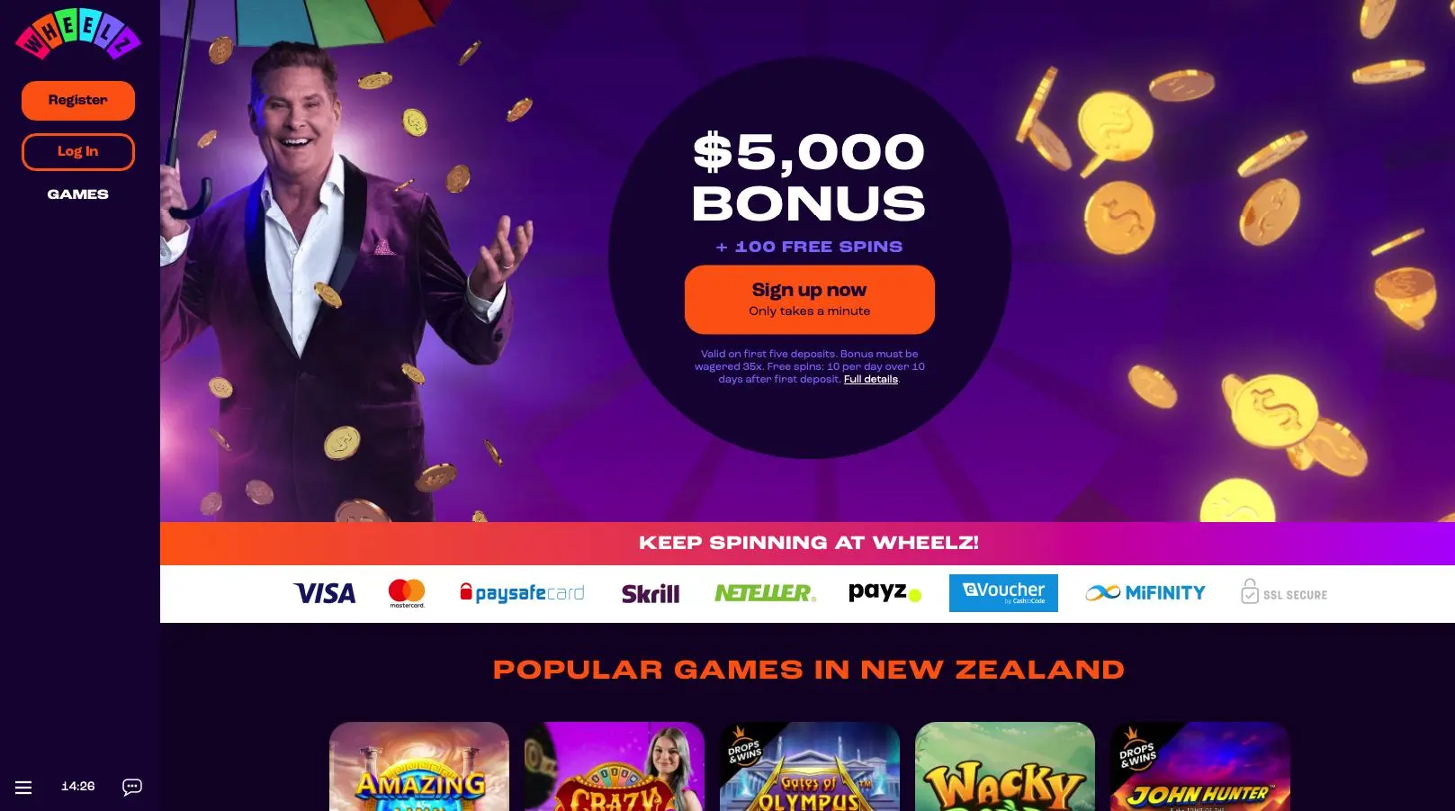Click the Payz logo

[885, 592]
